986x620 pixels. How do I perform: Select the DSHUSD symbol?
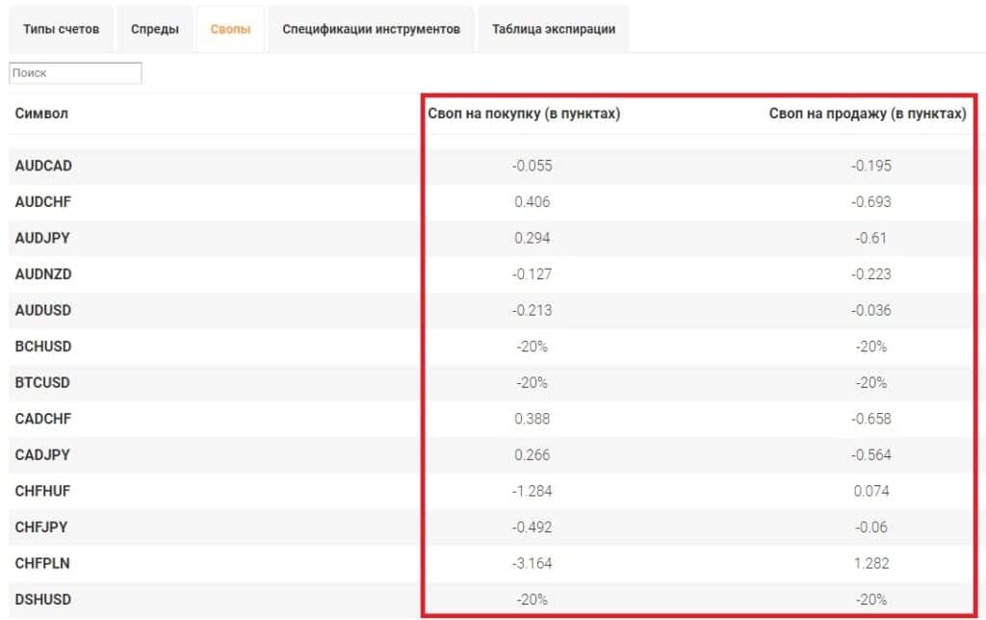[x=43, y=599]
